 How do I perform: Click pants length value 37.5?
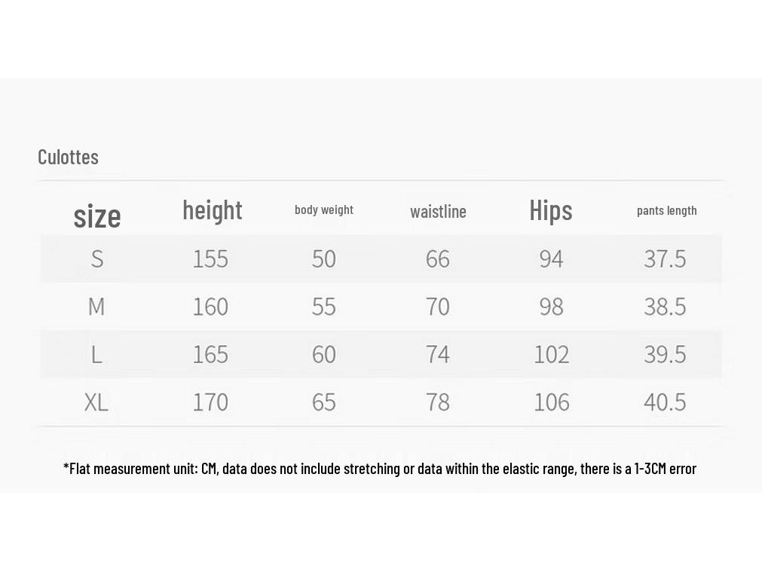pos(665,258)
